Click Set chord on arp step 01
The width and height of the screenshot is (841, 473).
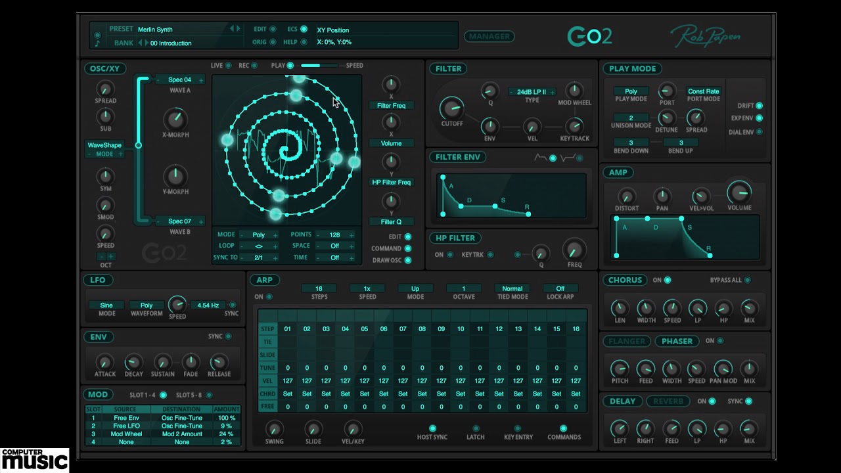pyautogui.click(x=287, y=394)
